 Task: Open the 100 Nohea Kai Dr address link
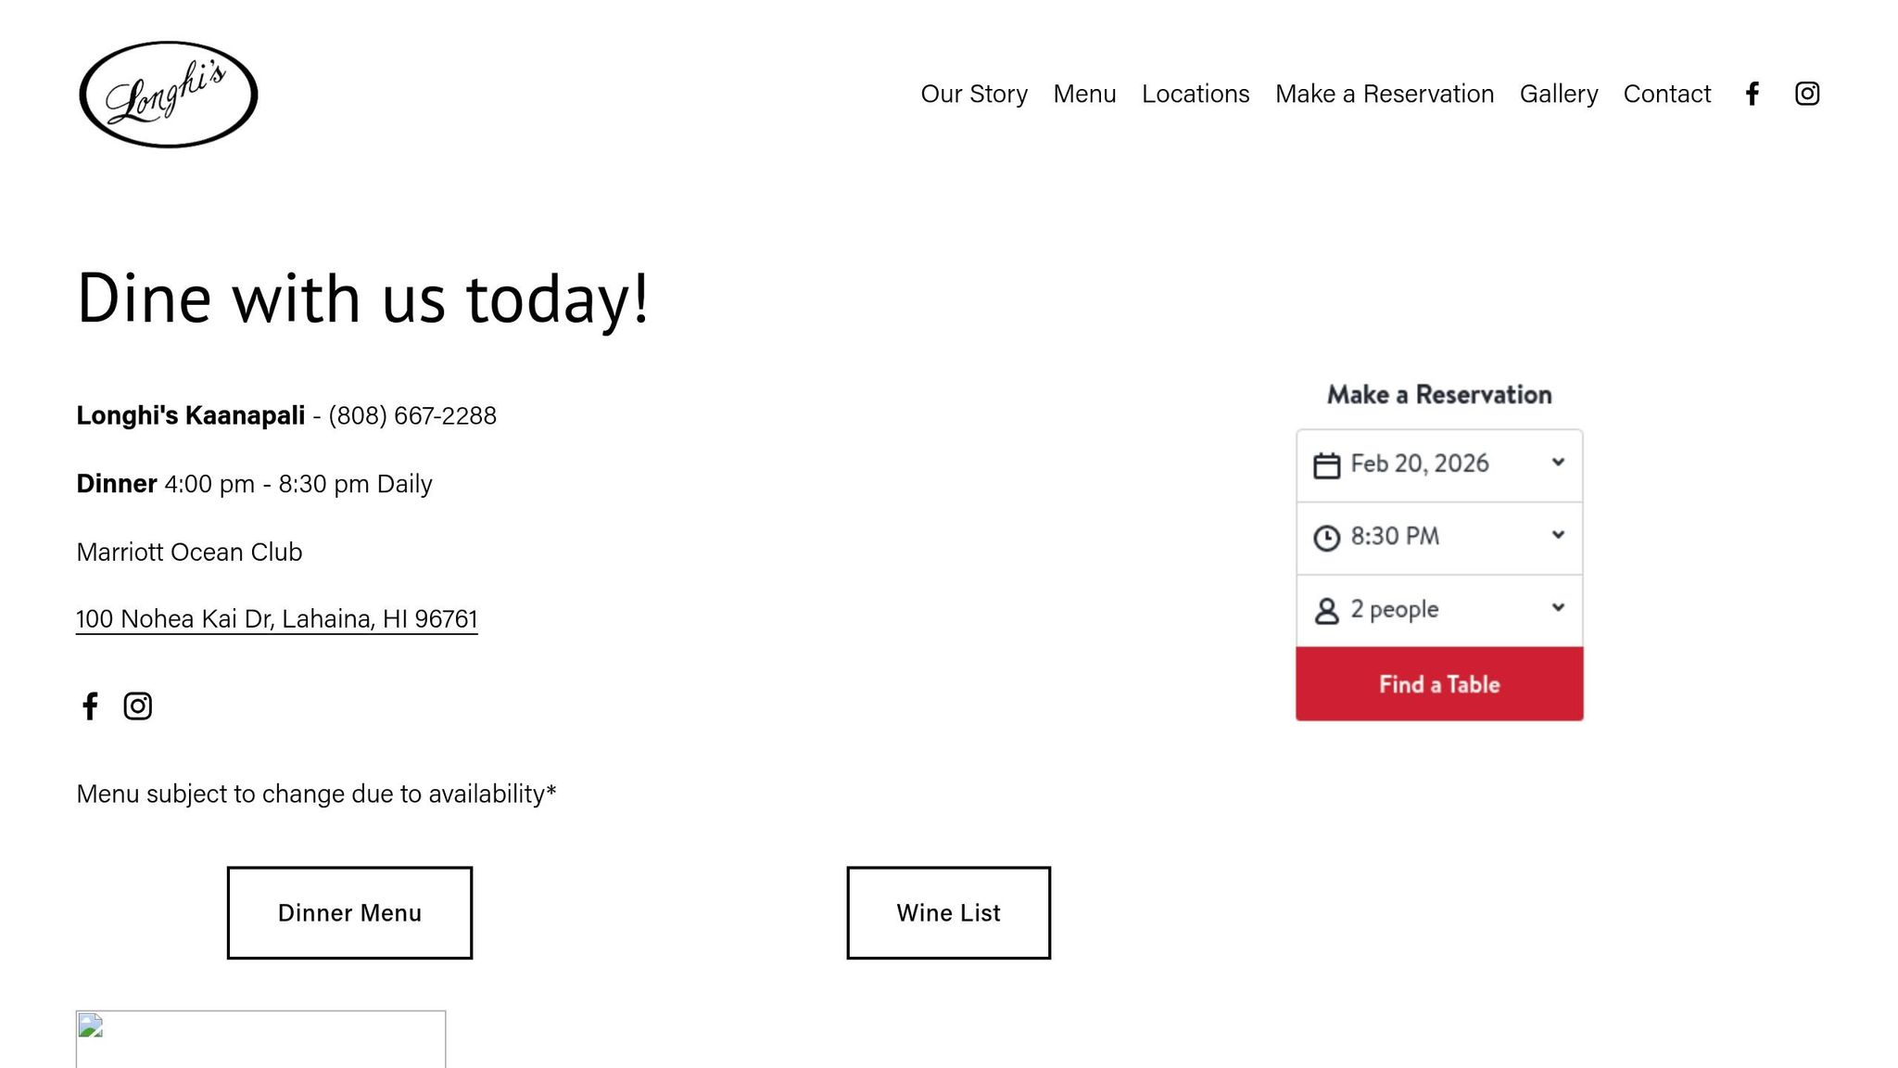coord(276,619)
